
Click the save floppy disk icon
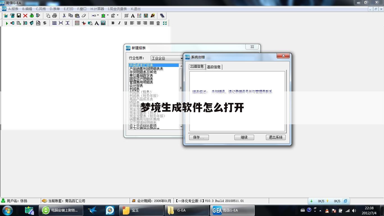(19, 16)
